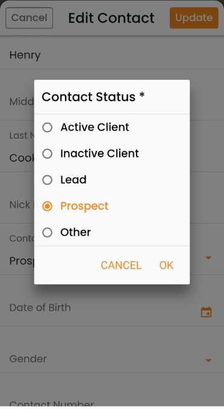
Task: Click the selected Prospect radio button
Action: coord(48,207)
